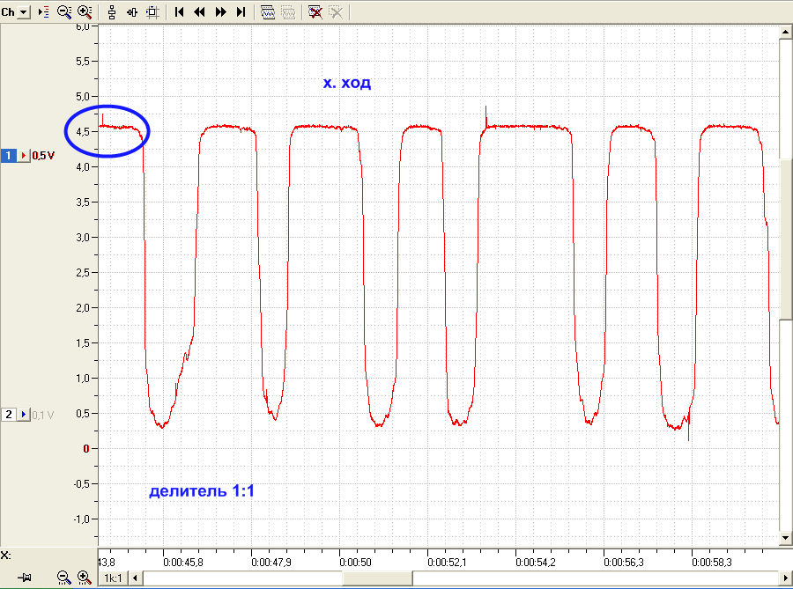Click the 0:00:45,8 time axis label

[x=183, y=563]
